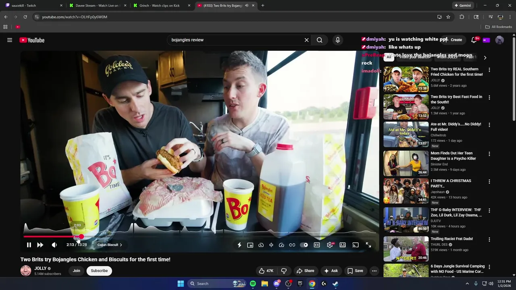Show more filter chips with arrow

[485, 58]
